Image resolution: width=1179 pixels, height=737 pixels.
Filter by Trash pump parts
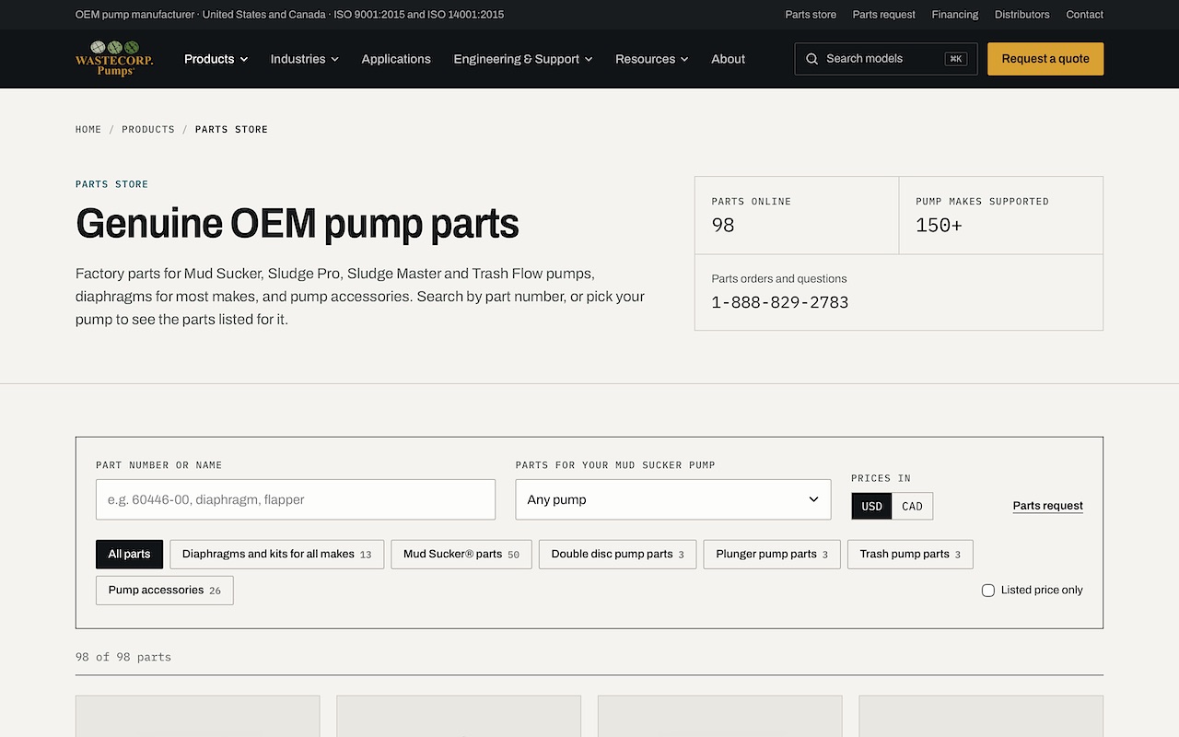click(x=910, y=554)
